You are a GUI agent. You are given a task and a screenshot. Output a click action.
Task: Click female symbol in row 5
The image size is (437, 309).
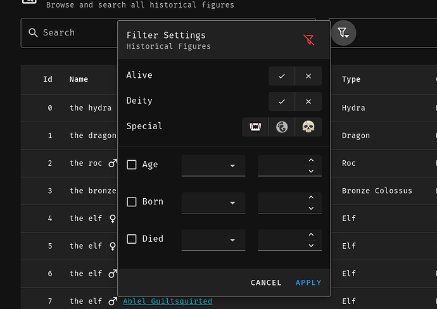[112, 246]
